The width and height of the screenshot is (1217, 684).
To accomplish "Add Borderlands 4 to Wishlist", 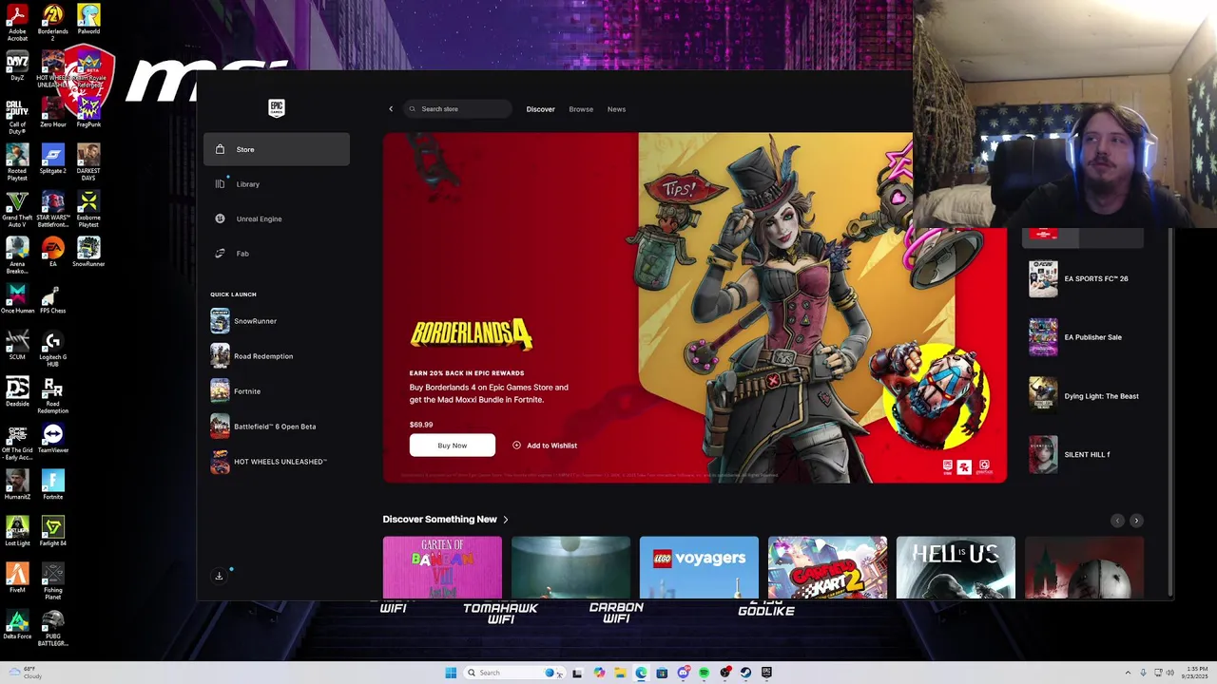I will (x=545, y=446).
